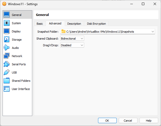Click the Display label in sidebar
This screenshot has height=126, width=161.
16,31
